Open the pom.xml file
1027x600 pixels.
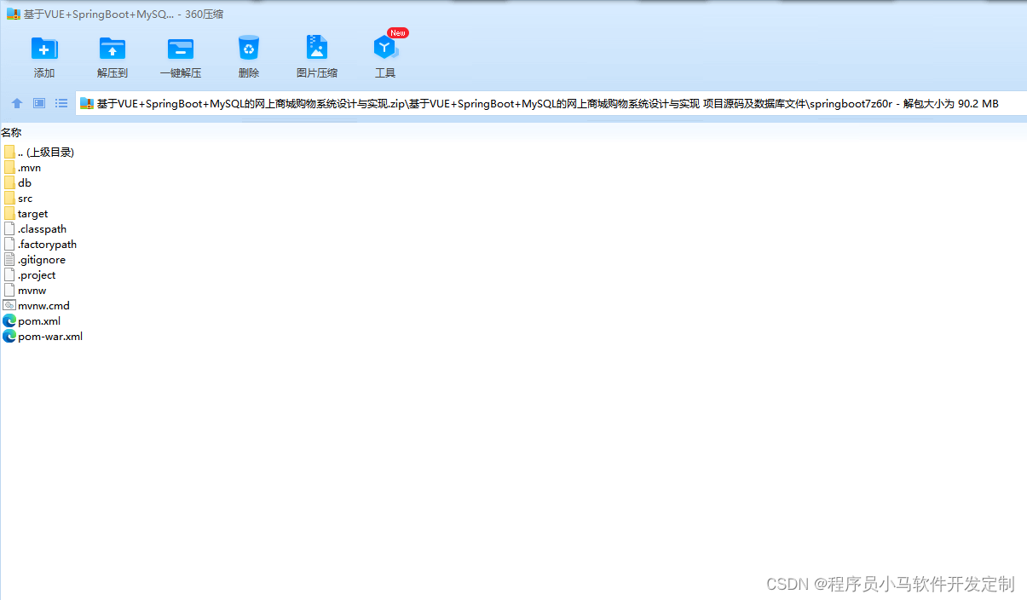[x=38, y=320]
